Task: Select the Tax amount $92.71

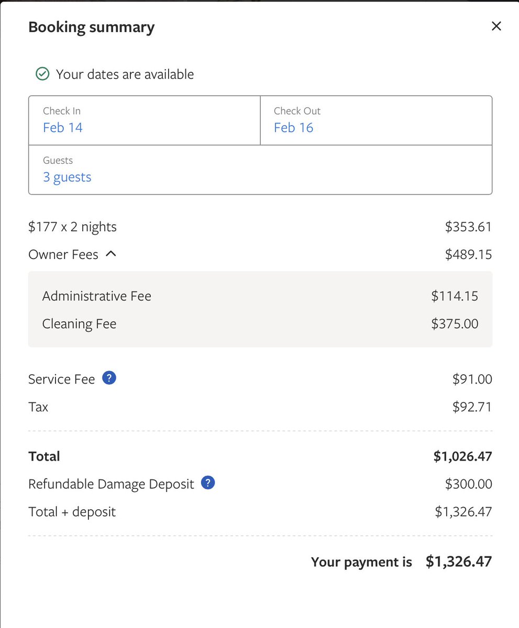Action: (472, 407)
